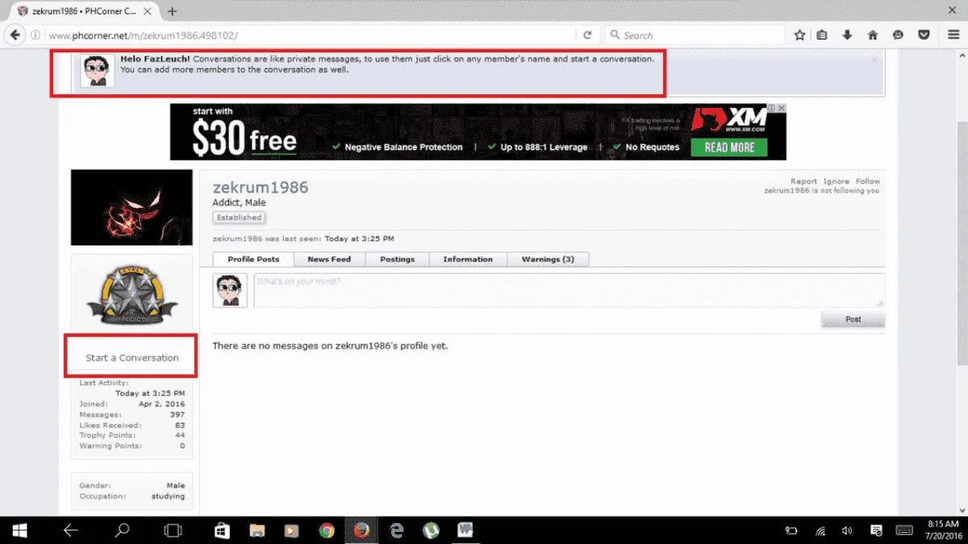This screenshot has height=544, width=968.
Task: Click the Trophy Points value 44
Action: point(180,435)
